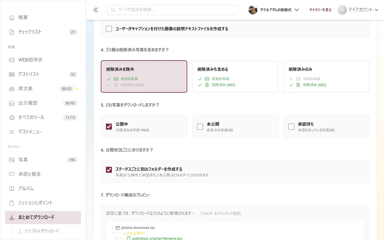Click the 50/52 badge beside 席次表

67,89
